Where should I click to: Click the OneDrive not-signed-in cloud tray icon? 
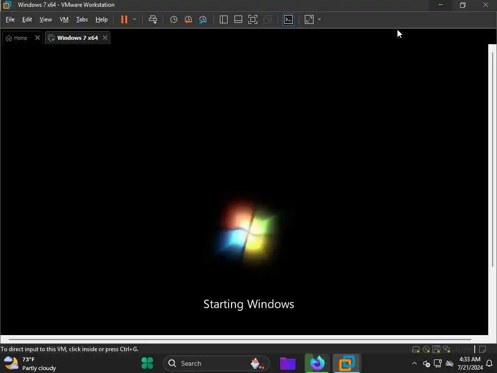click(449, 363)
